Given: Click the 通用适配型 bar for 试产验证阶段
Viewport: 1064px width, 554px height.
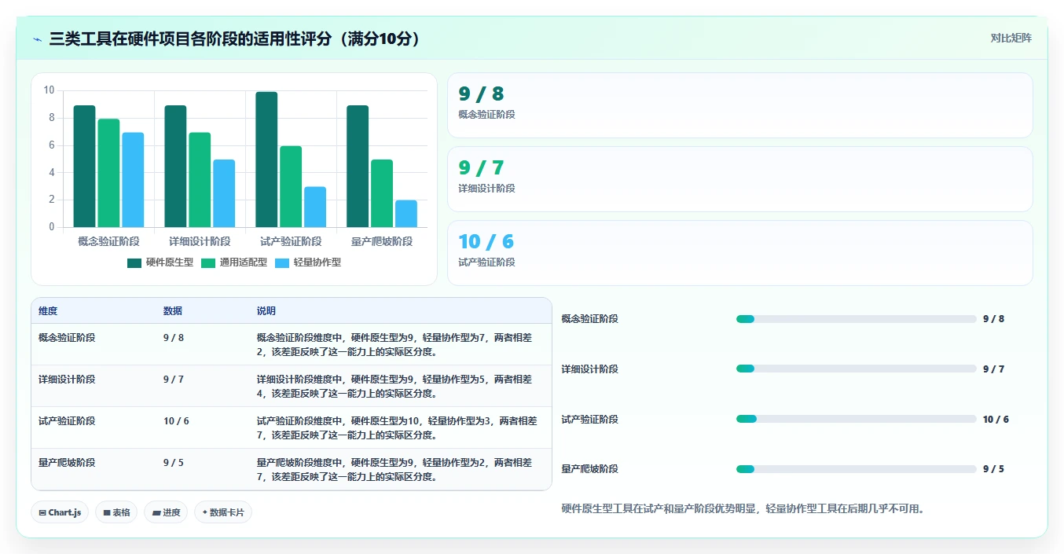Looking at the screenshot, I should 291,187.
